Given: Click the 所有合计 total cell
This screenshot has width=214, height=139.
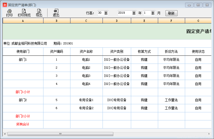Looking at the screenshot, I should [23, 124].
